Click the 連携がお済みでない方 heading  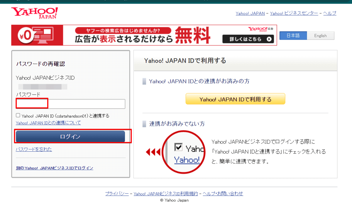[177, 124]
